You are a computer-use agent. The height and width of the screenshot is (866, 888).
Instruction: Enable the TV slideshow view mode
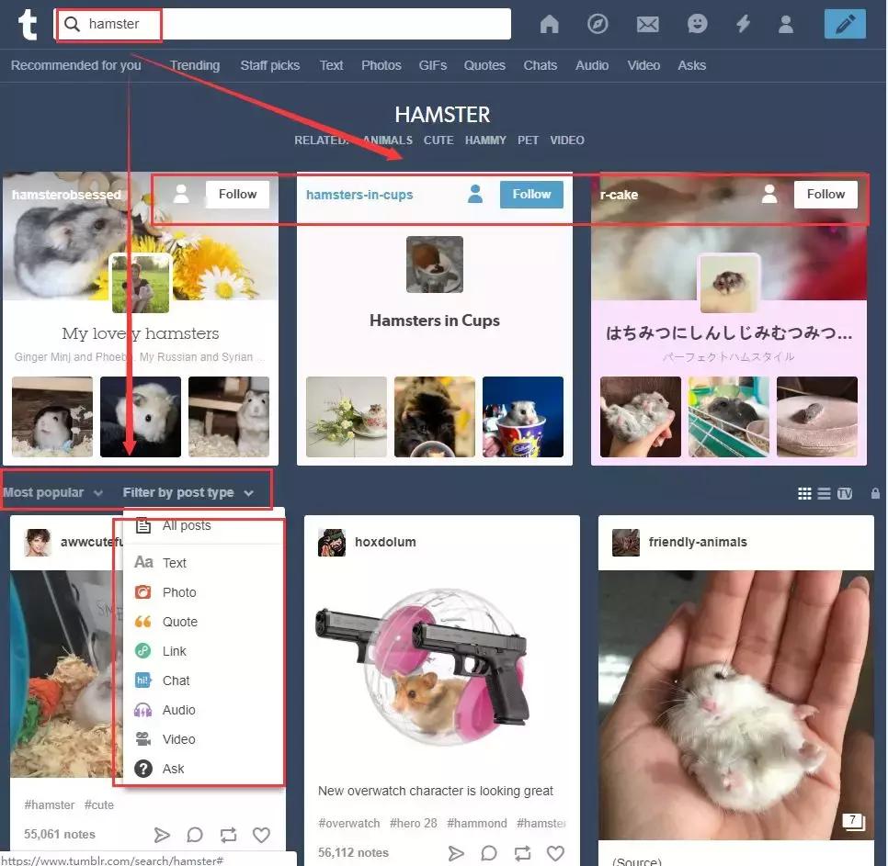coord(845,493)
